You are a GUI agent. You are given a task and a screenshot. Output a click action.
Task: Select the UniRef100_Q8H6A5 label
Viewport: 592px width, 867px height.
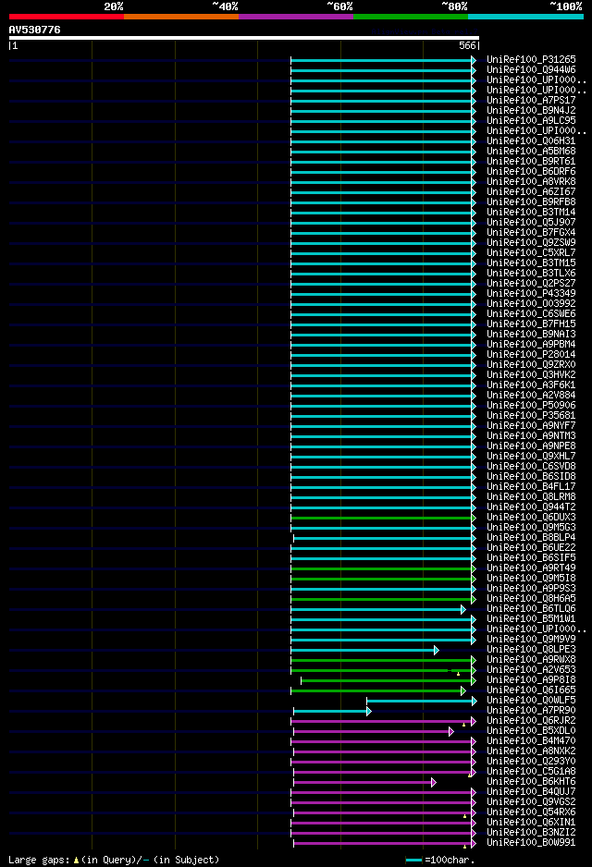531,599
